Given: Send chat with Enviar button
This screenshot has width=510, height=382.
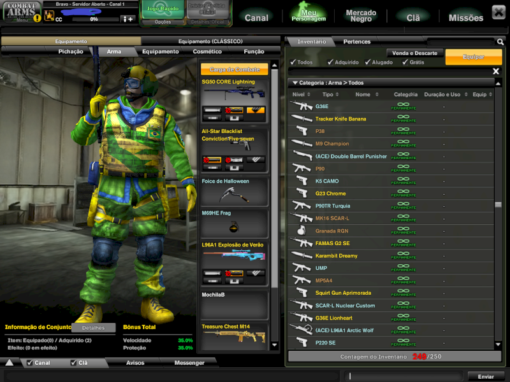Looking at the screenshot, I should click(486, 376).
